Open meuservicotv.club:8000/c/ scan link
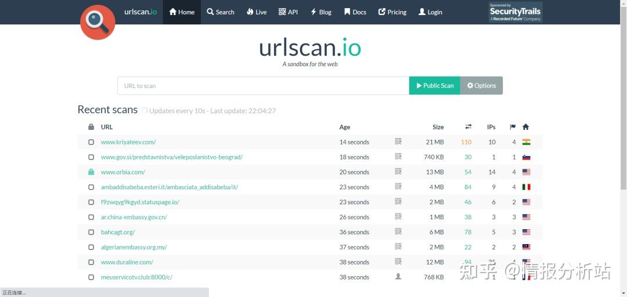Screen dimensions: 627x297 click(137, 277)
